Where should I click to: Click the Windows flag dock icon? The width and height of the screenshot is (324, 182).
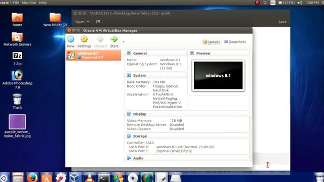118,177
